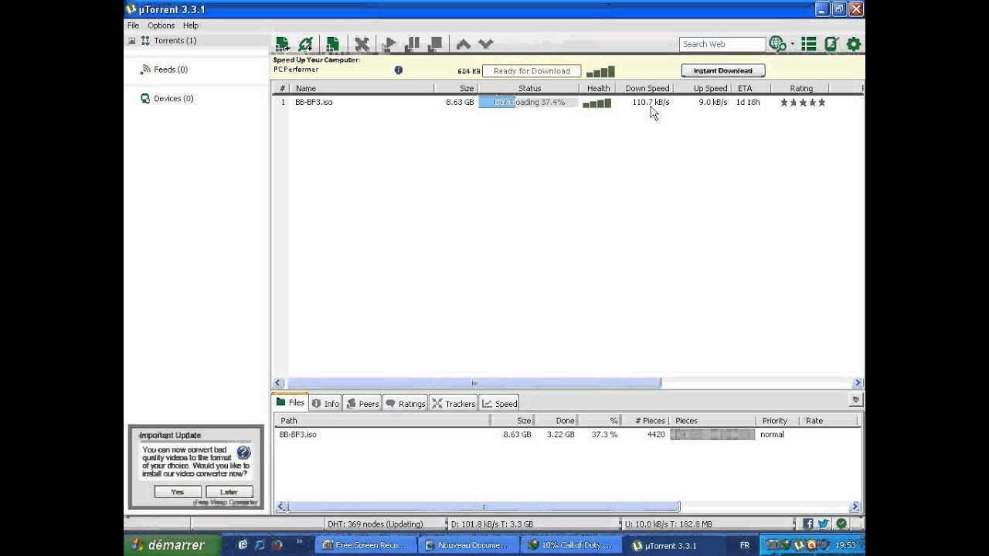The height and width of the screenshot is (556, 989).
Task: Open Preferences gear icon
Action: (x=854, y=44)
